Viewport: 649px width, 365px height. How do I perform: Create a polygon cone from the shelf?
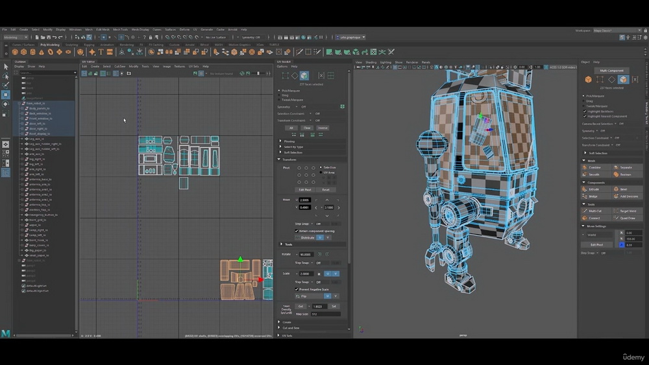[x=42, y=52]
